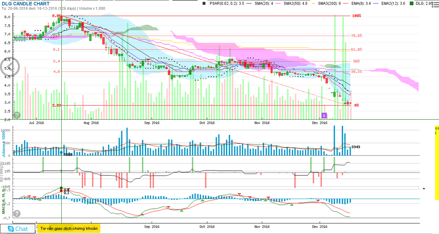The width and height of the screenshot is (439, 234).
Task: Click Sep 2016 on the bottom MACD axis
Action: (152, 226)
